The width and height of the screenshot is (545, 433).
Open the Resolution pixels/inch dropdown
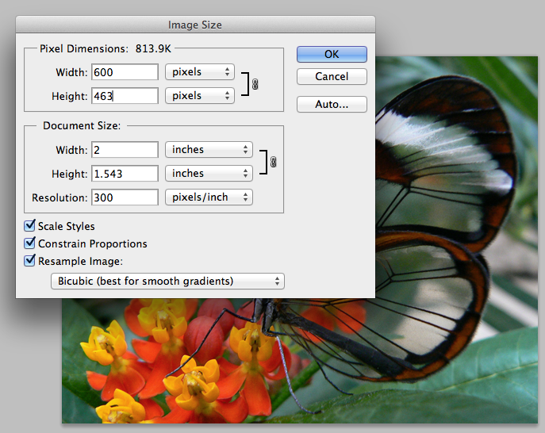[209, 197]
